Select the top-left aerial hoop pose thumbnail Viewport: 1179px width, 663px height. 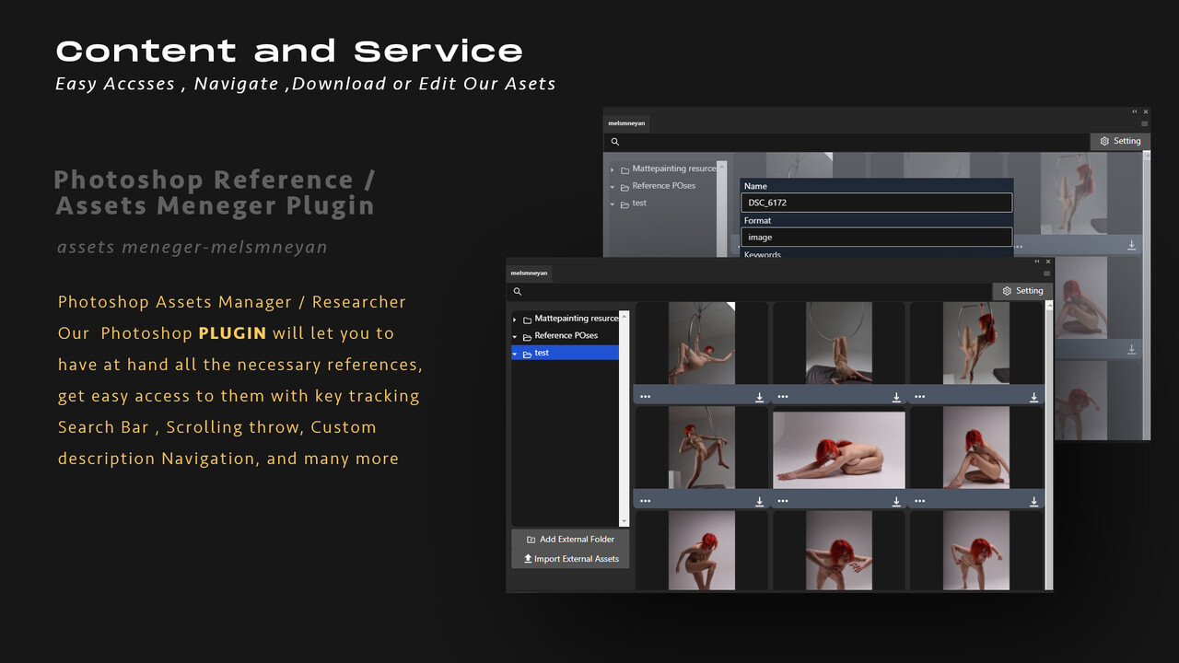coord(702,343)
